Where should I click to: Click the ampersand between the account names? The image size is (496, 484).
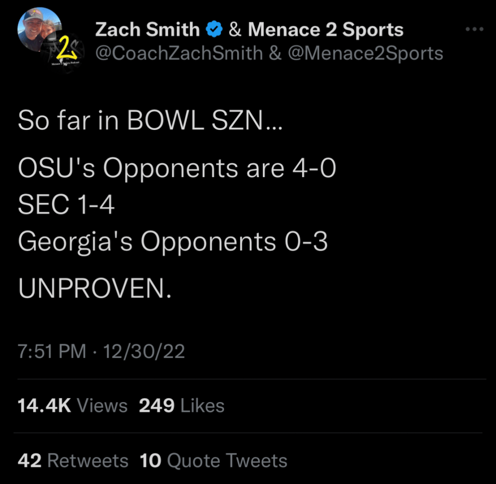click(235, 30)
